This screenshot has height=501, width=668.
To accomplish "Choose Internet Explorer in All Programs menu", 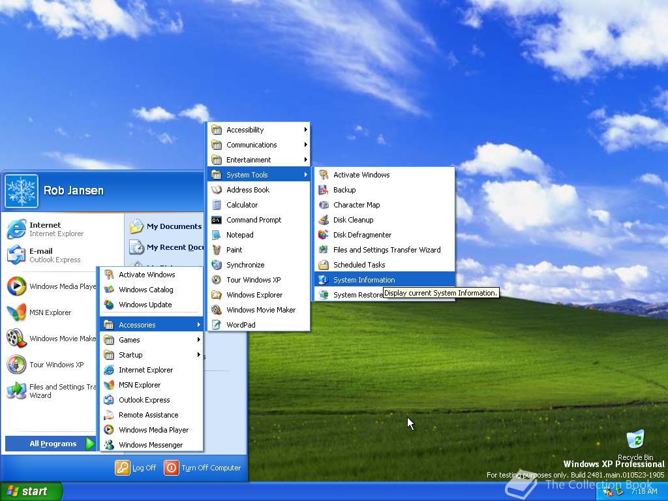I will point(151,370).
